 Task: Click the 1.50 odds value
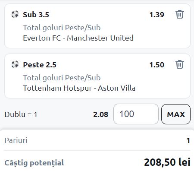(x=157, y=65)
